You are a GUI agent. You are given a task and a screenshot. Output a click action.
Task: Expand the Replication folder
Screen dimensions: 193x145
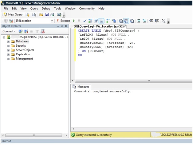(x=8, y=55)
